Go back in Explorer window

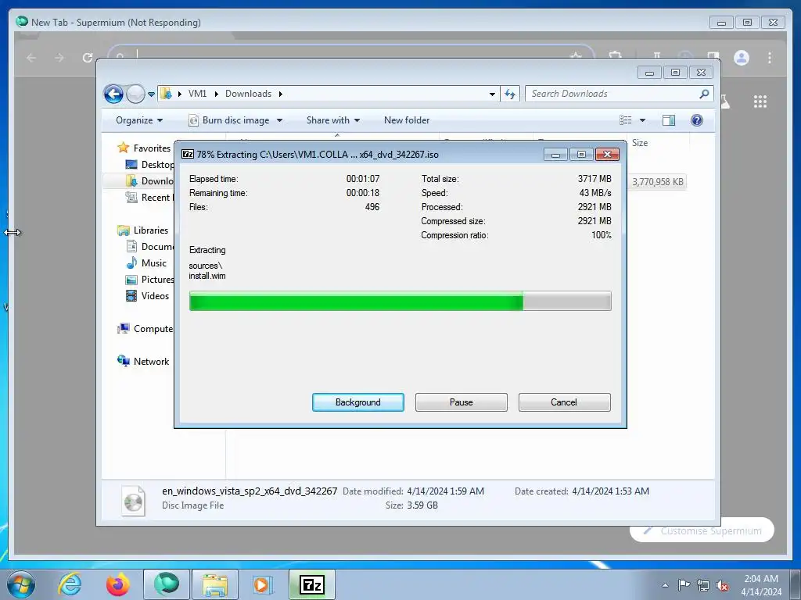pyautogui.click(x=113, y=94)
